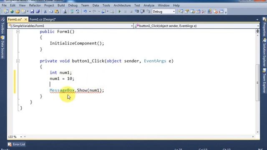This screenshot has height=150, width=267.
Task: Open the Test menu
Action: coord(137,5)
